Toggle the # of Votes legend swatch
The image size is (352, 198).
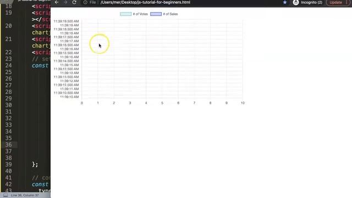coord(126,14)
